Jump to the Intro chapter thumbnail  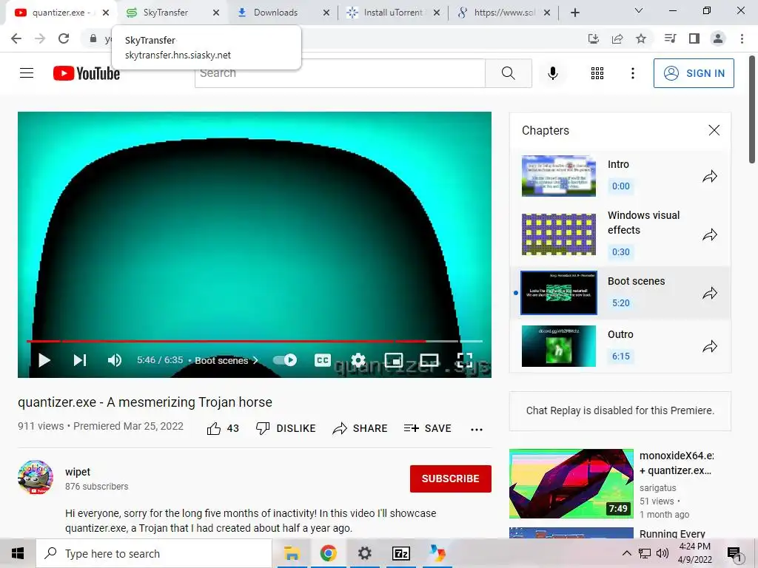[x=559, y=176]
